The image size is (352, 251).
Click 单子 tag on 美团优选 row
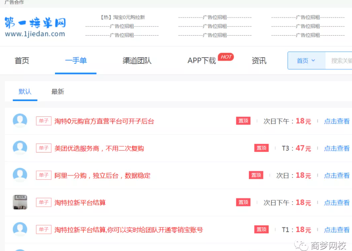pos(44,148)
